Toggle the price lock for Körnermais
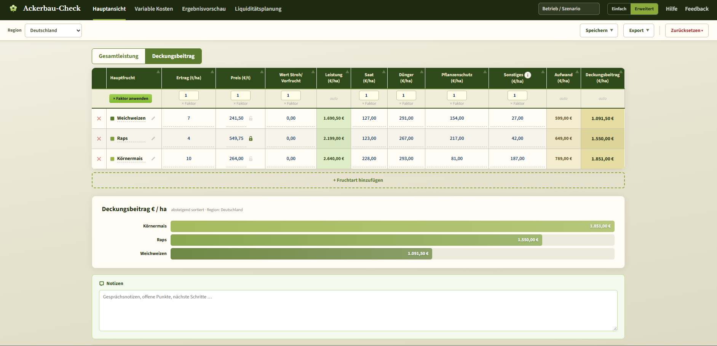 [x=251, y=159]
